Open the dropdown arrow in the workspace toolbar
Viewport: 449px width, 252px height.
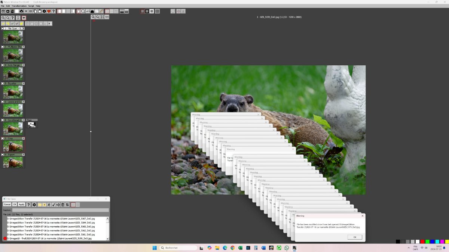[24, 18]
